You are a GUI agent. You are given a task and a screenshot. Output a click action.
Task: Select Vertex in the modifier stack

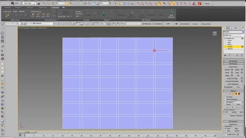click(229, 41)
